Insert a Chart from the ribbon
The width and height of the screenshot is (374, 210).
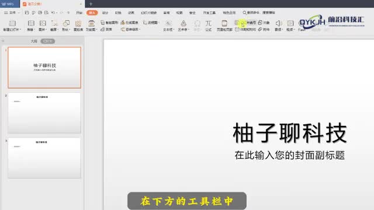pyautogui.click(x=106, y=29)
